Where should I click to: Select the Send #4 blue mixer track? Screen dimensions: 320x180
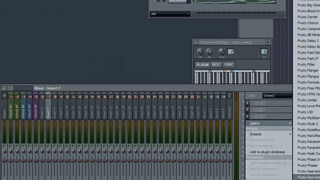click(x=29, y=105)
